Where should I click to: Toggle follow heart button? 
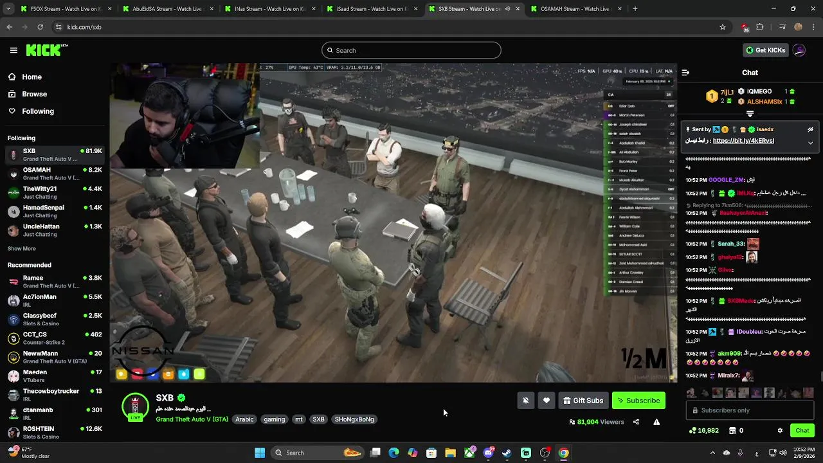(x=546, y=401)
